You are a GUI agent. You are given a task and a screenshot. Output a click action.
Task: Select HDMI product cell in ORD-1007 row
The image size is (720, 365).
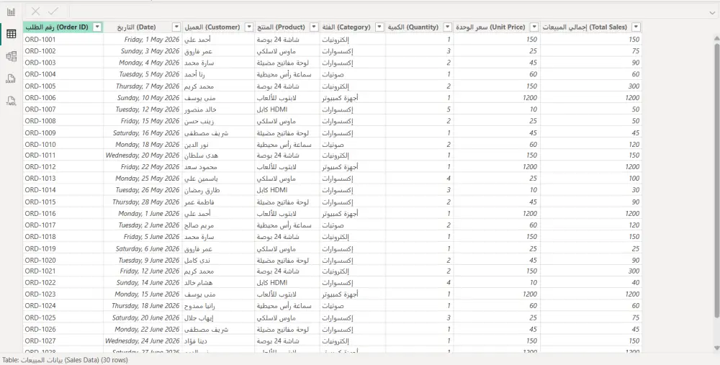287,109
